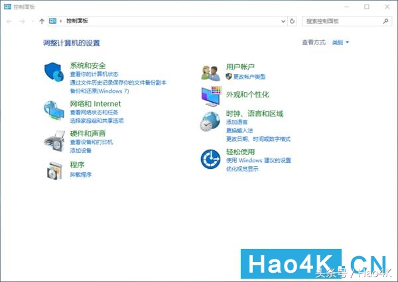Open the Ease of Access icon
Screen dimensions: 398x282
click(x=210, y=159)
